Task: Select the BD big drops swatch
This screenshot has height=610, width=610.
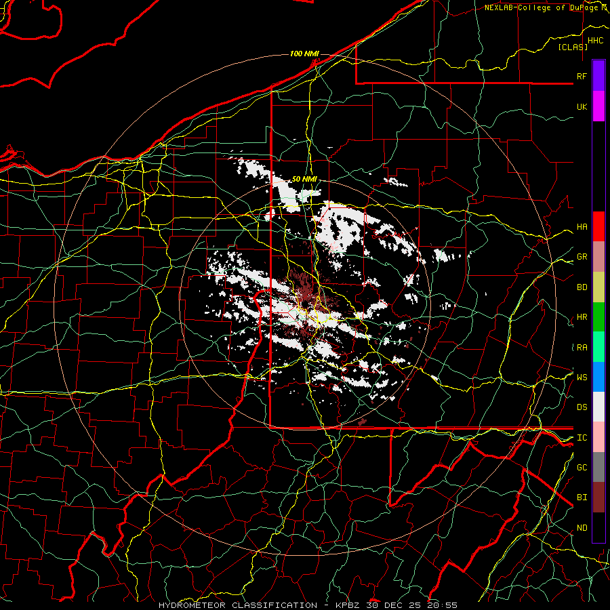Action: point(598,287)
